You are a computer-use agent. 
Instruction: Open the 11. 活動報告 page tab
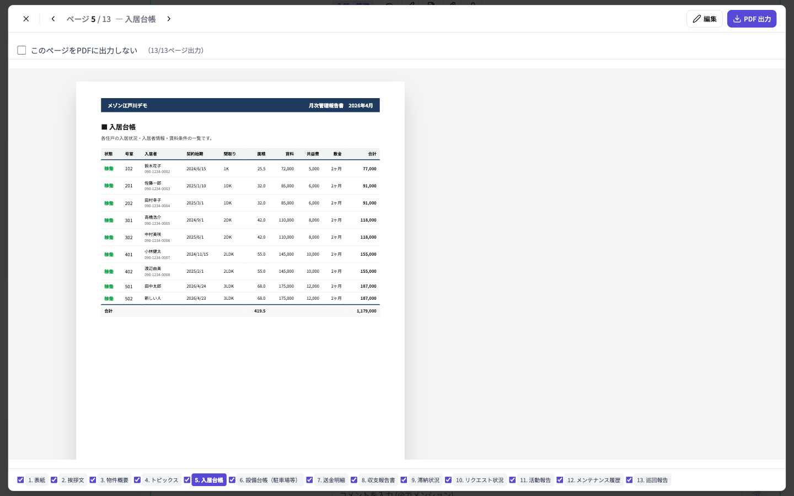[x=535, y=480]
